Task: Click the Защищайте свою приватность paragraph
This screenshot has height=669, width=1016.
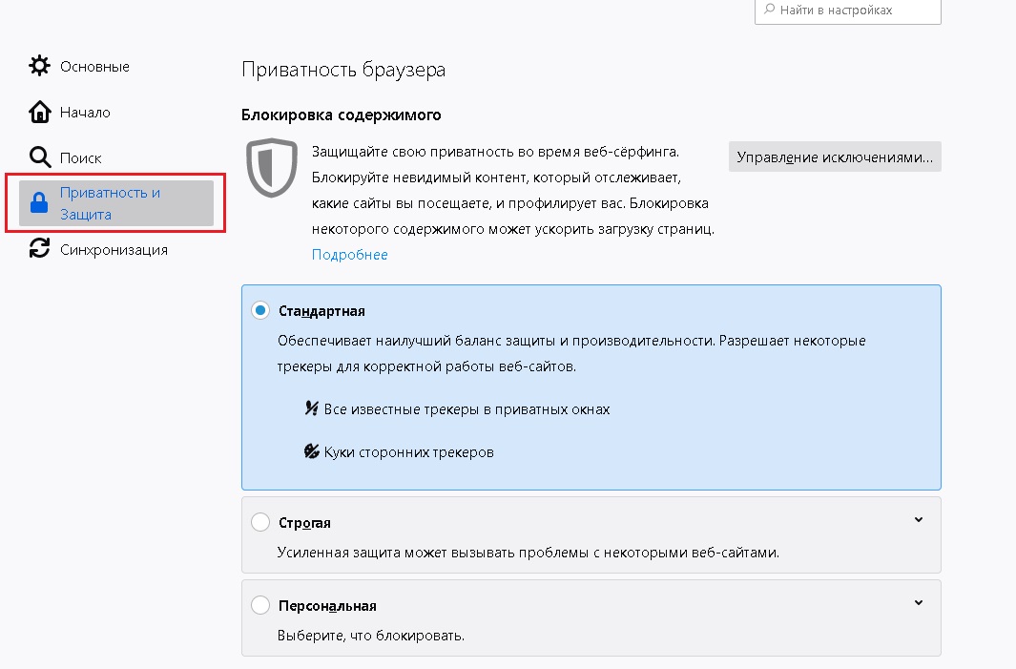Action: [512, 190]
